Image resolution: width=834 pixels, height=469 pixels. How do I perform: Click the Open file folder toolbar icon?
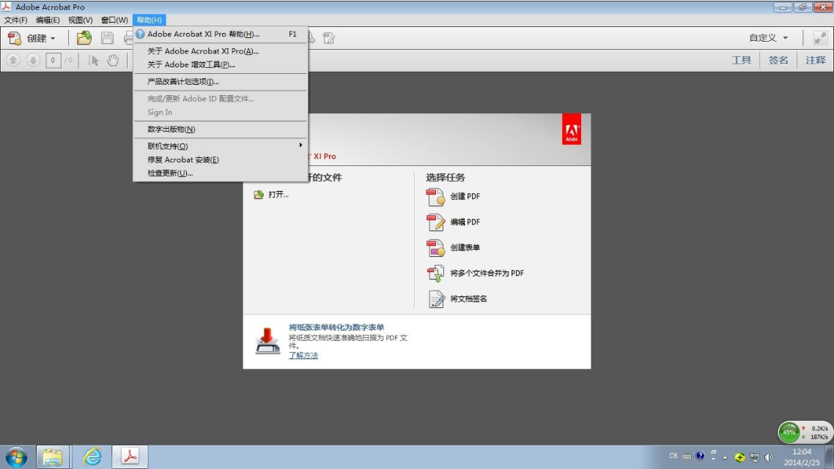click(84, 38)
